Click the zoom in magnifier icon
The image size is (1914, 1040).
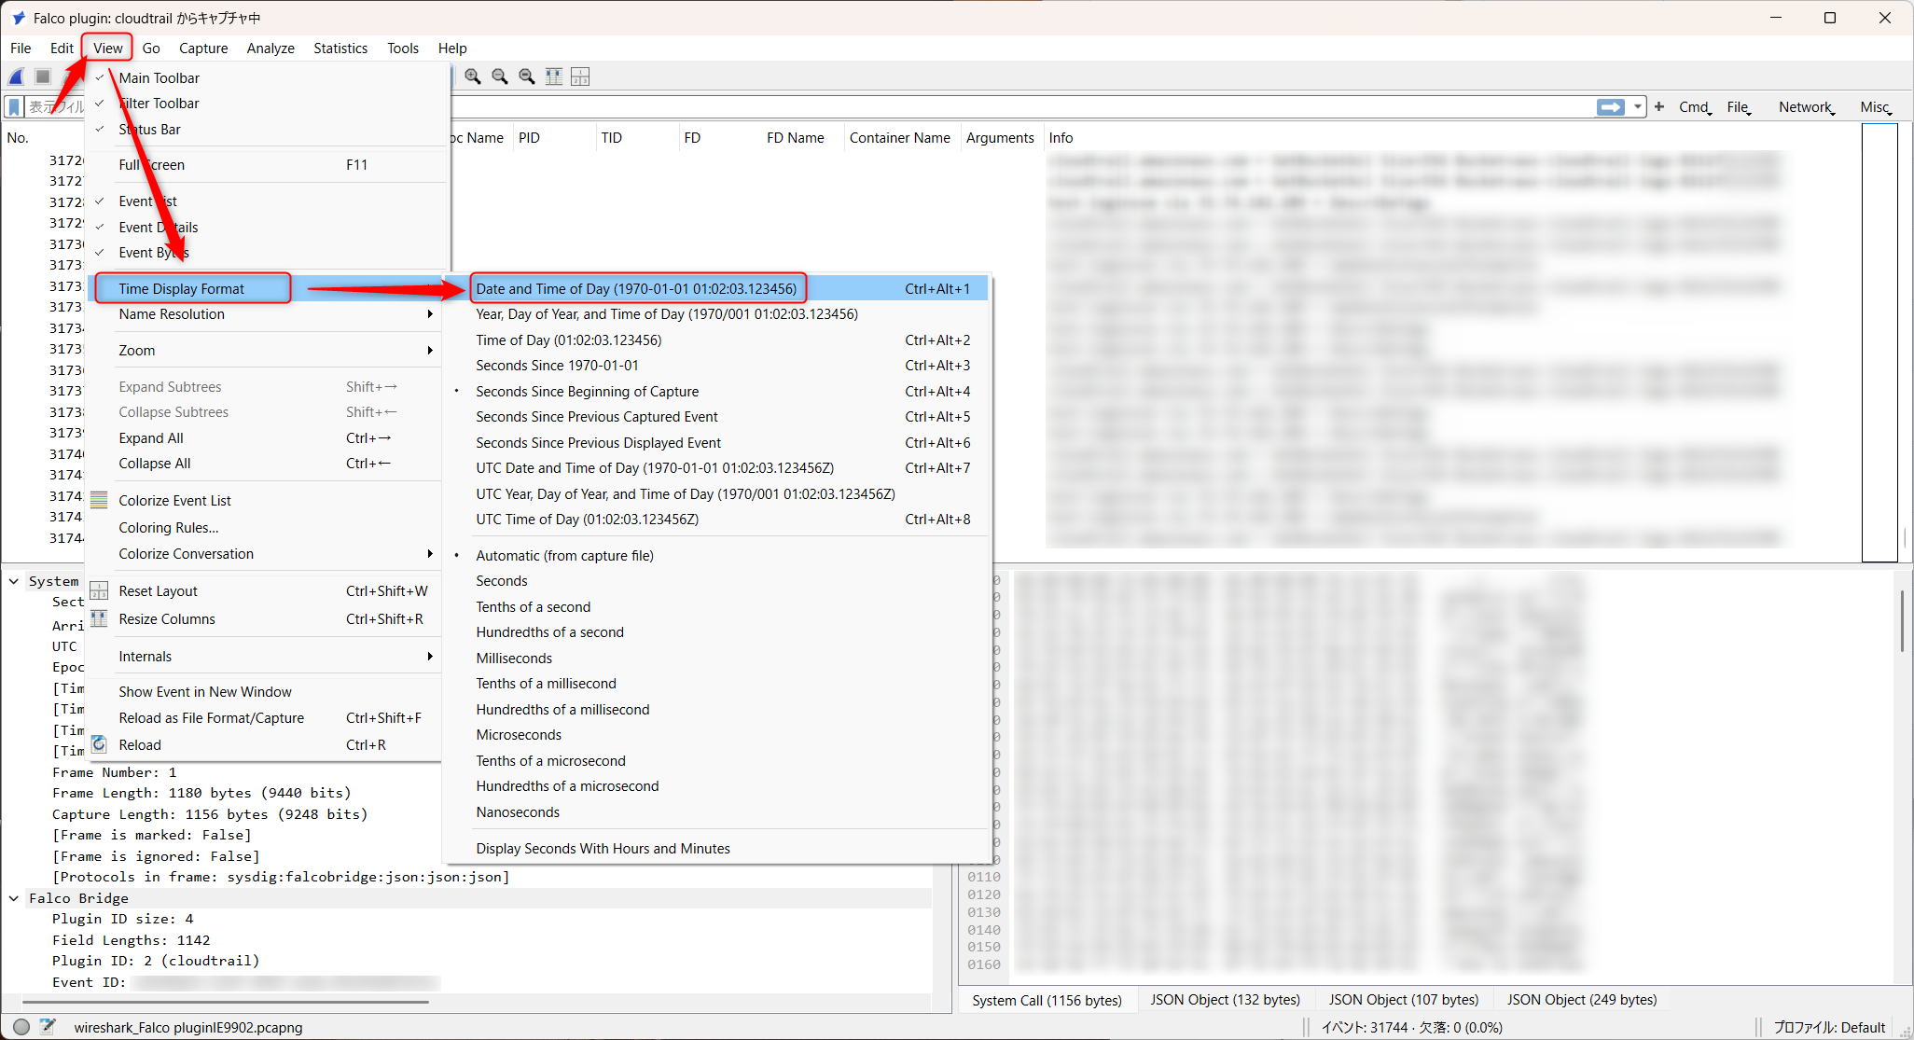pos(473,76)
